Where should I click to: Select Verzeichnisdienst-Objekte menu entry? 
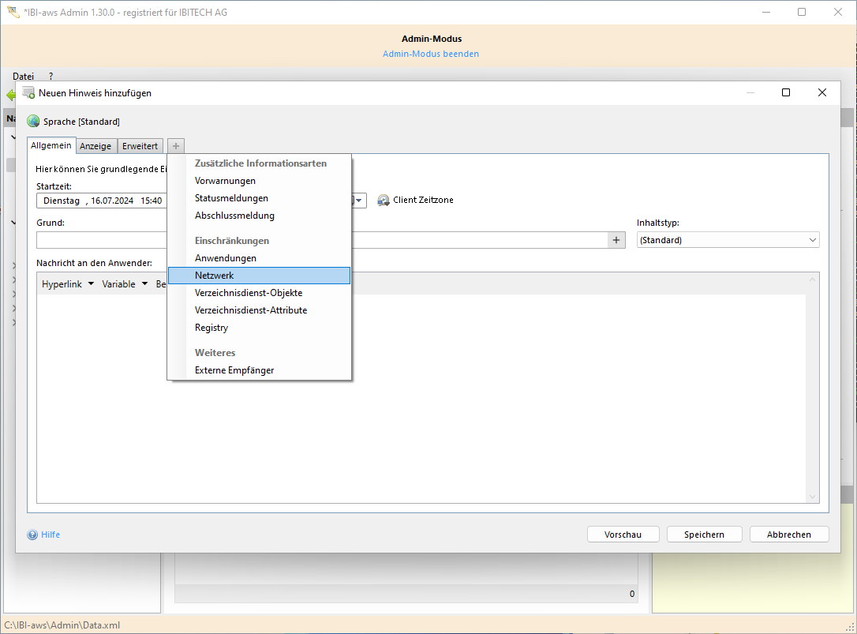coord(249,293)
